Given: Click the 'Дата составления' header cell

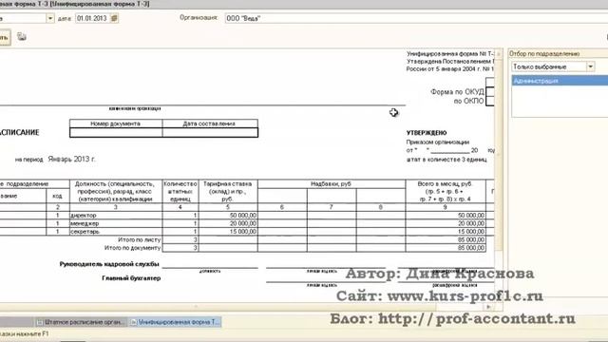Looking at the screenshot, I should pyautogui.click(x=209, y=123).
